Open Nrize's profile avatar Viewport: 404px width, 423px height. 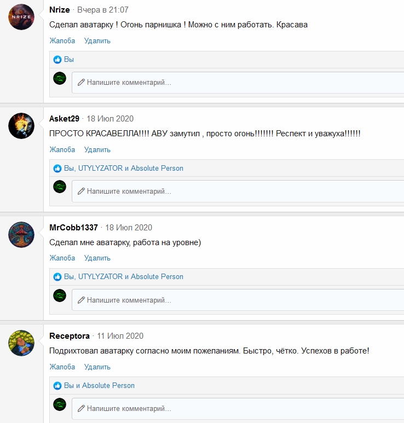(x=21, y=17)
